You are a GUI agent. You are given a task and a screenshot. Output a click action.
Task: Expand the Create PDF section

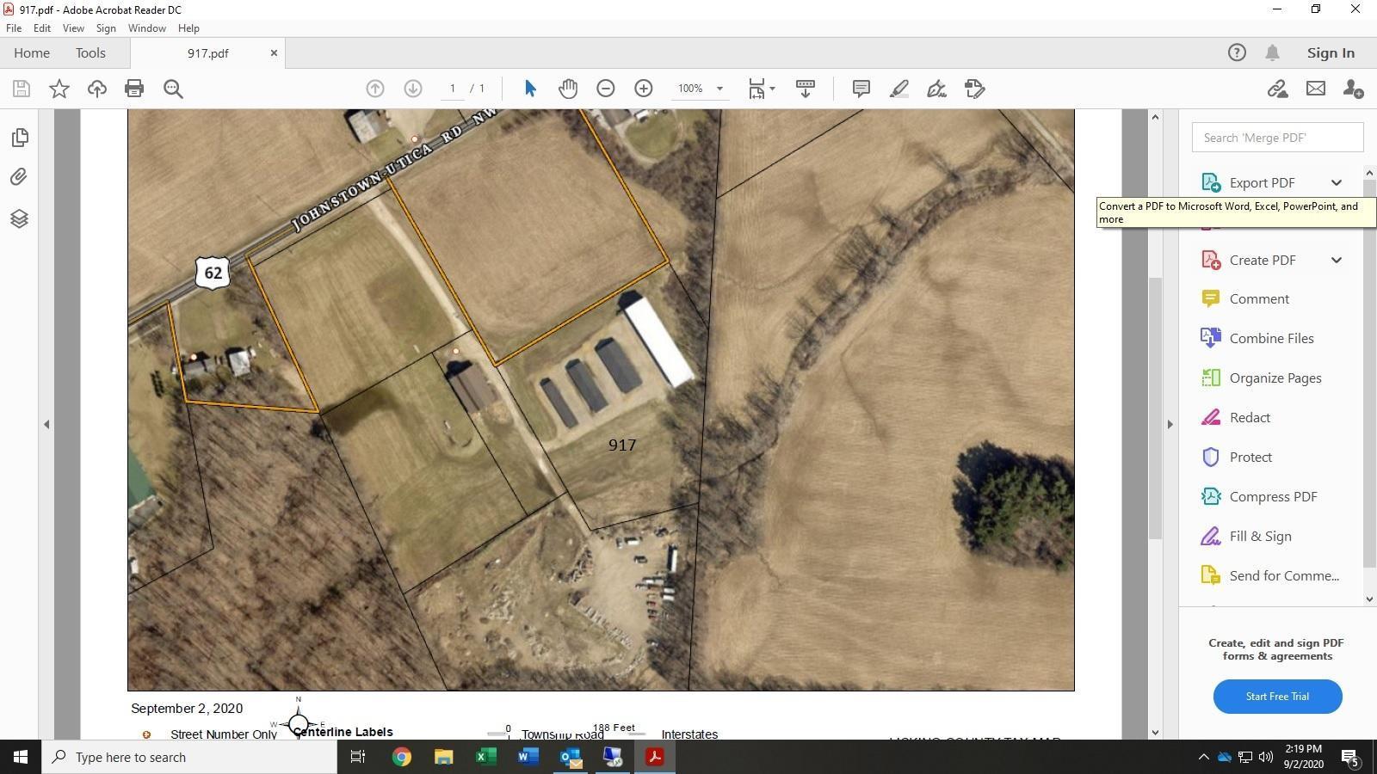tap(1336, 260)
